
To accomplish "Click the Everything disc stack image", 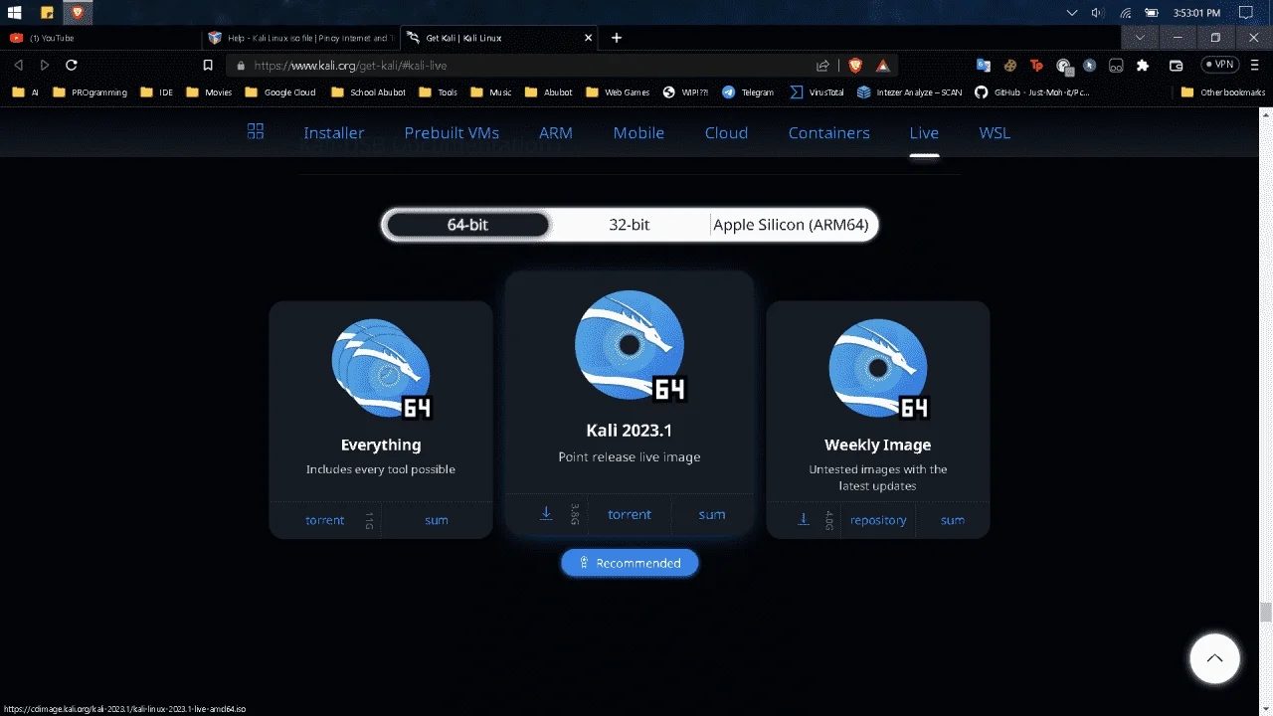I will coord(382,369).
